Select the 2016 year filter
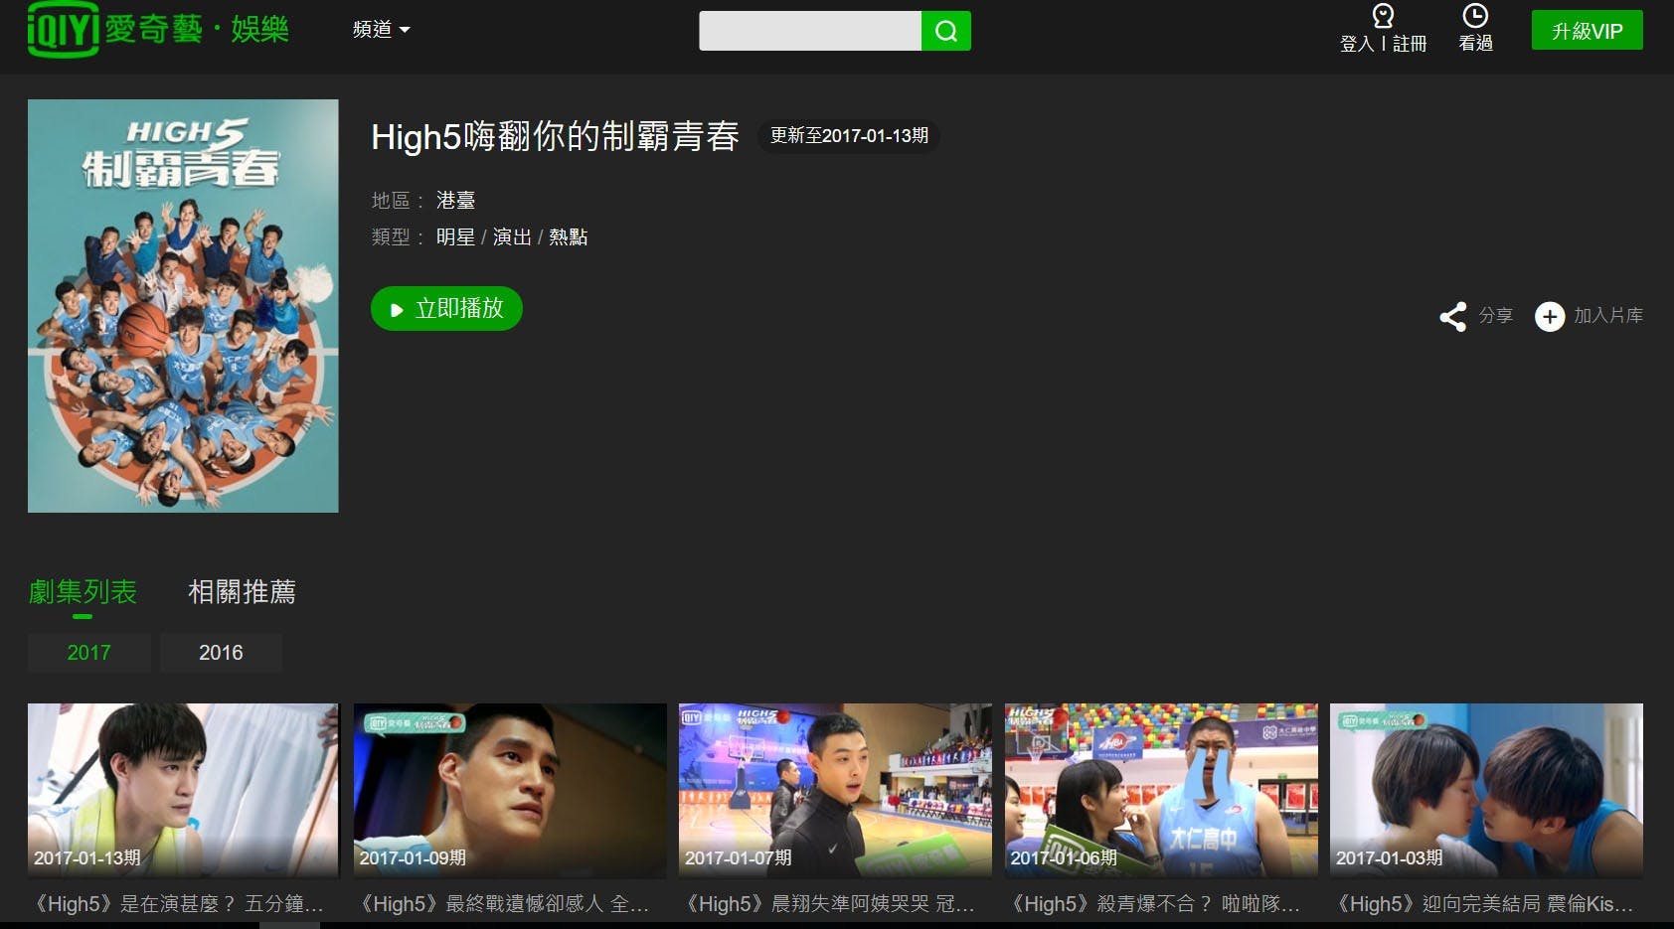Image resolution: width=1674 pixels, height=929 pixels. point(221,653)
